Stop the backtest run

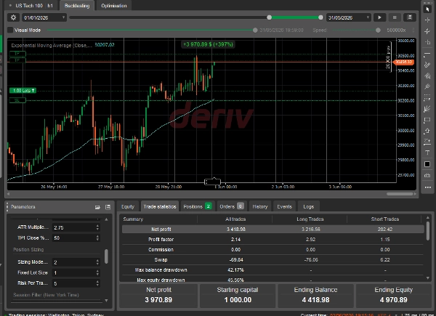(x=395, y=17)
